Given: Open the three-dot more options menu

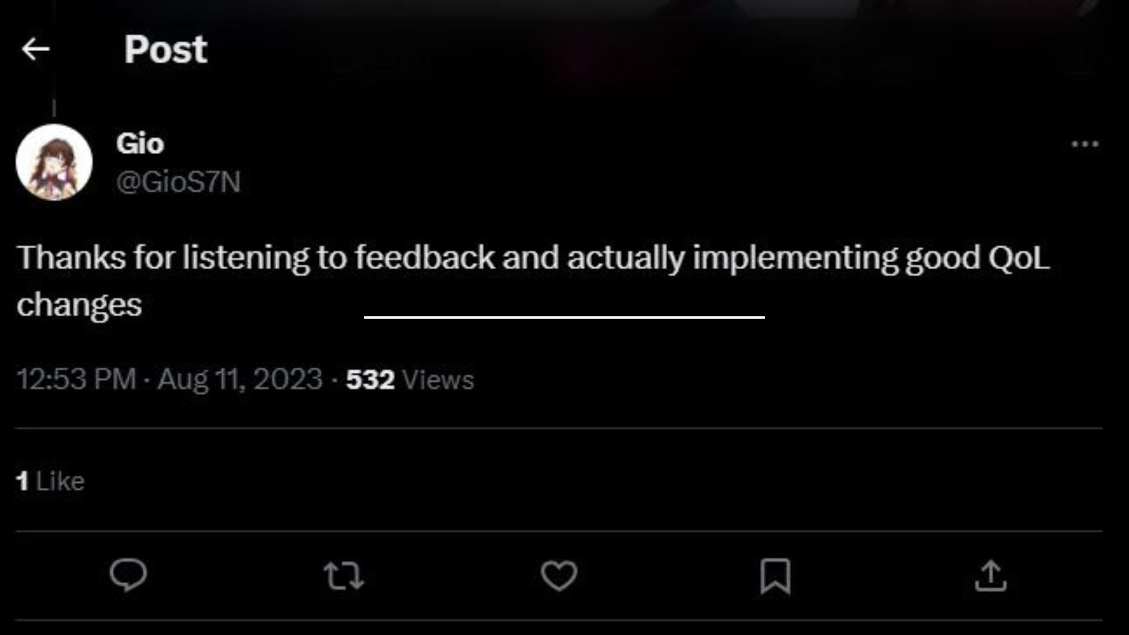Looking at the screenshot, I should tap(1085, 144).
